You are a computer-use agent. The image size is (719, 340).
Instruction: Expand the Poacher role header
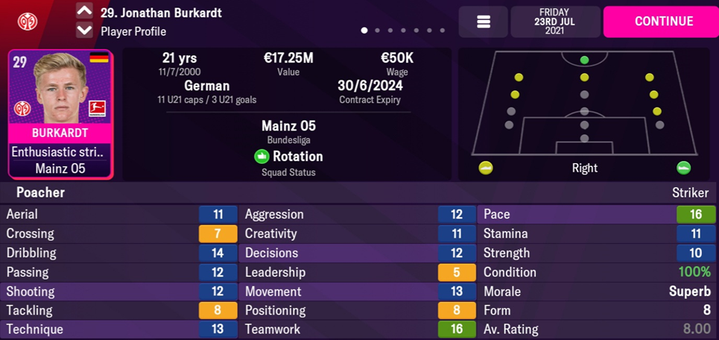pos(41,192)
